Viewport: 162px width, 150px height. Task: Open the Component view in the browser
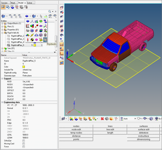pos(12,7)
